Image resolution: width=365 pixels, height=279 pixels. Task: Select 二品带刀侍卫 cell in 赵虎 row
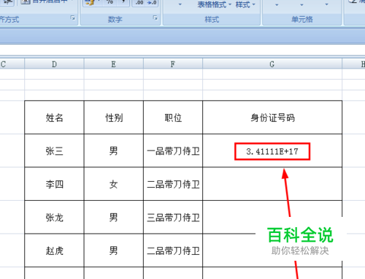click(x=173, y=251)
